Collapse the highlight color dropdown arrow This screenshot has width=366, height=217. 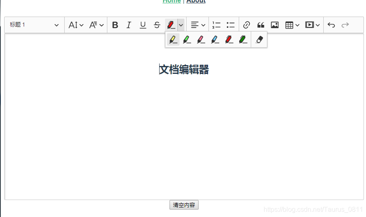pyautogui.click(x=181, y=25)
